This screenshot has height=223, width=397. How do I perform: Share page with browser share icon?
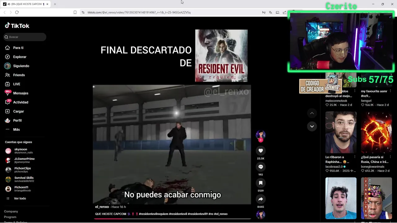point(284,12)
